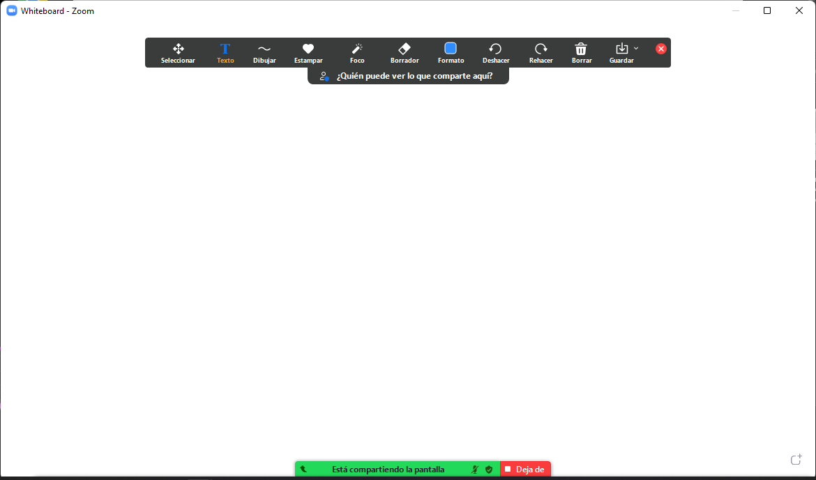Close the annotation toolbar with red X
Viewport: 816px width, 480px height.
[x=661, y=49]
